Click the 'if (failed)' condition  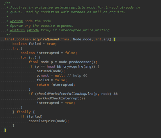31,117
